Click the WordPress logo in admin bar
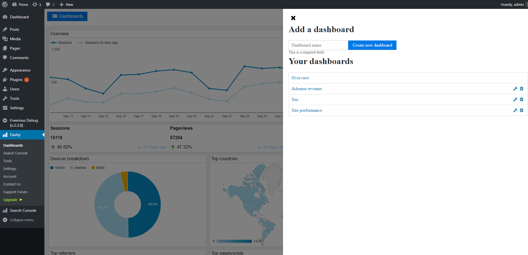This screenshot has width=528, height=255. click(5, 4)
